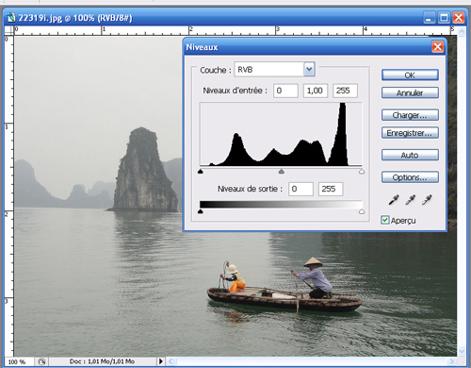This screenshot has width=471, height=368.
Task: Click the gray midtone input slider
Action: coord(282,172)
